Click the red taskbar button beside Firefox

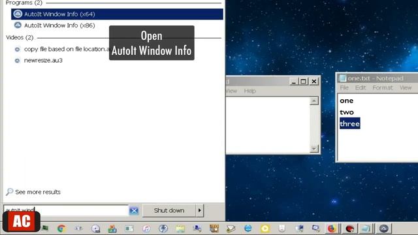[349, 228]
